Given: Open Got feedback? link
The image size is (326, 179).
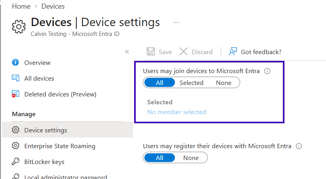Looking at the screenshot, I should (x=261, y=52).
